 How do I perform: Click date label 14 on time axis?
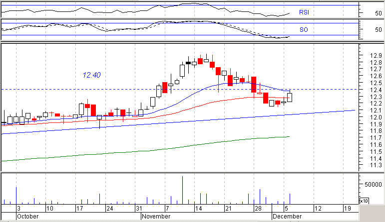(x=198, y=209)
